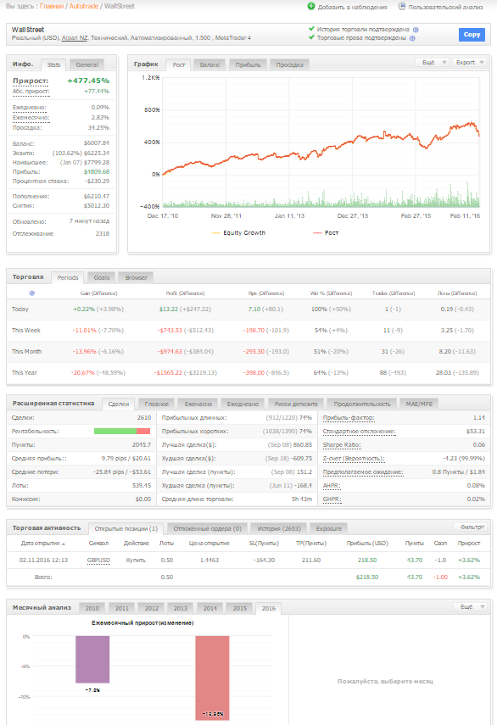Open the Ежедневно statistics tab
The height and width of the screenshot is (725, 497).
pos(243,404)
